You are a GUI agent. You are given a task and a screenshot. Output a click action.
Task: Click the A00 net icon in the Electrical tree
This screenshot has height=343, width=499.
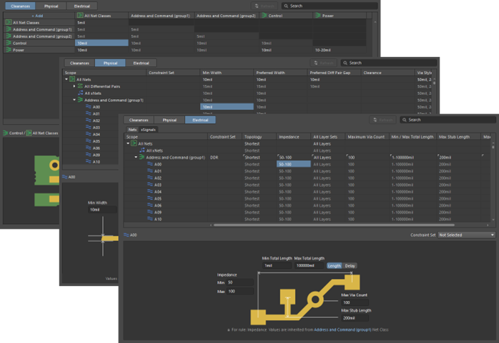pos(149,164)
